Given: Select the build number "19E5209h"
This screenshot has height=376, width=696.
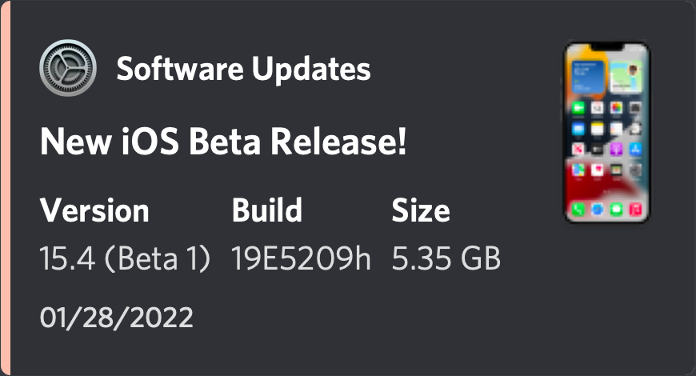Looking at the screenshot, I should pyautogui.click(x=301, y=258).
